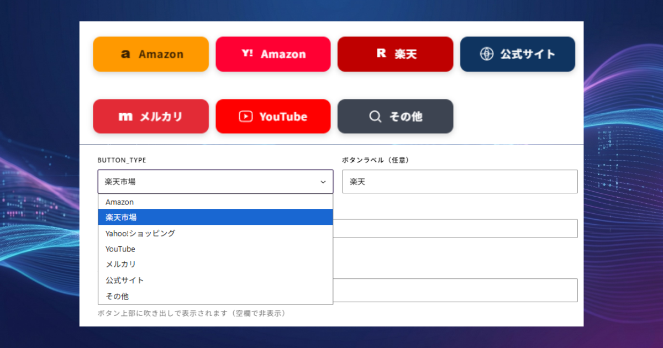Select Amazon from the dropdown list
Image resolution: width=663 pixels, height=348 pixels.
[215, 202]
